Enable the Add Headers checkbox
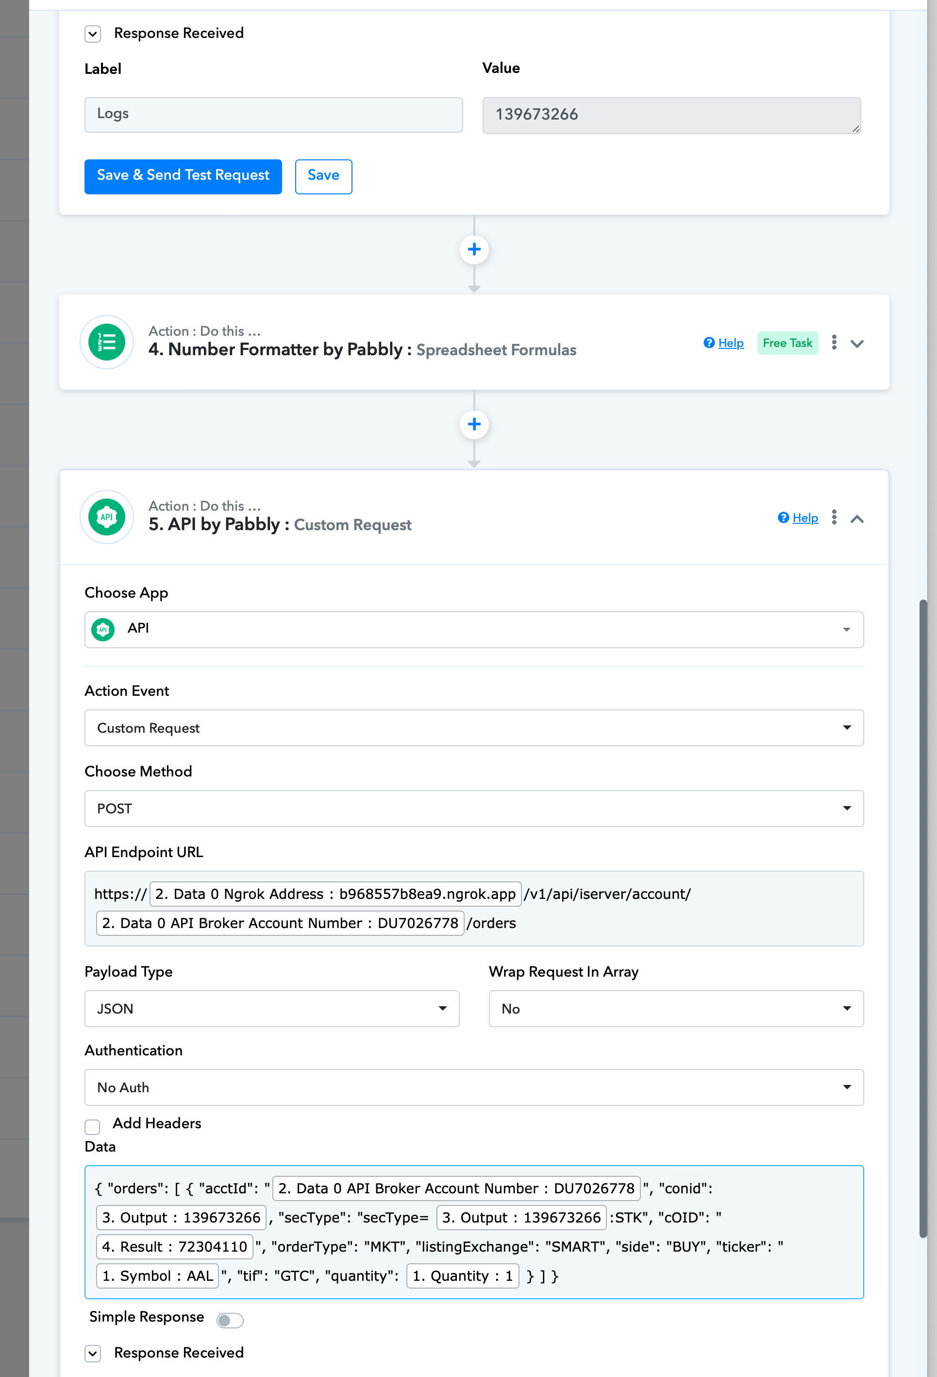The width and height of the screenshot is (937, 1377). [92, 1126]
